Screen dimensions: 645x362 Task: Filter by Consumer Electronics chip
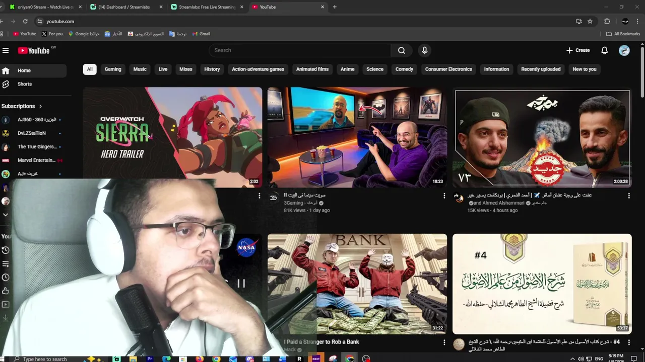tap(448, 69)
